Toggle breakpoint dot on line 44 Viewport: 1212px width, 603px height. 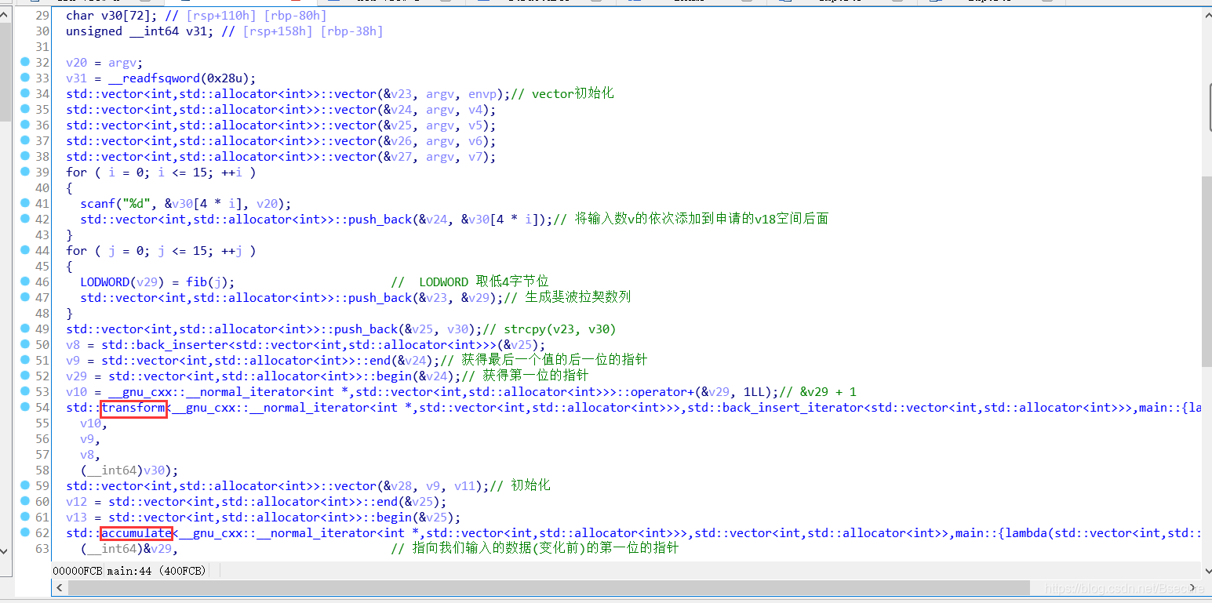point(25,250)
